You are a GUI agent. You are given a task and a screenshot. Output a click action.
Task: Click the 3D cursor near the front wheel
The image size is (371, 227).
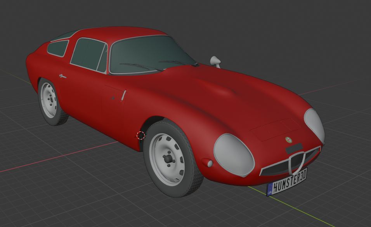pyautogui.click(x=141, y=135)
